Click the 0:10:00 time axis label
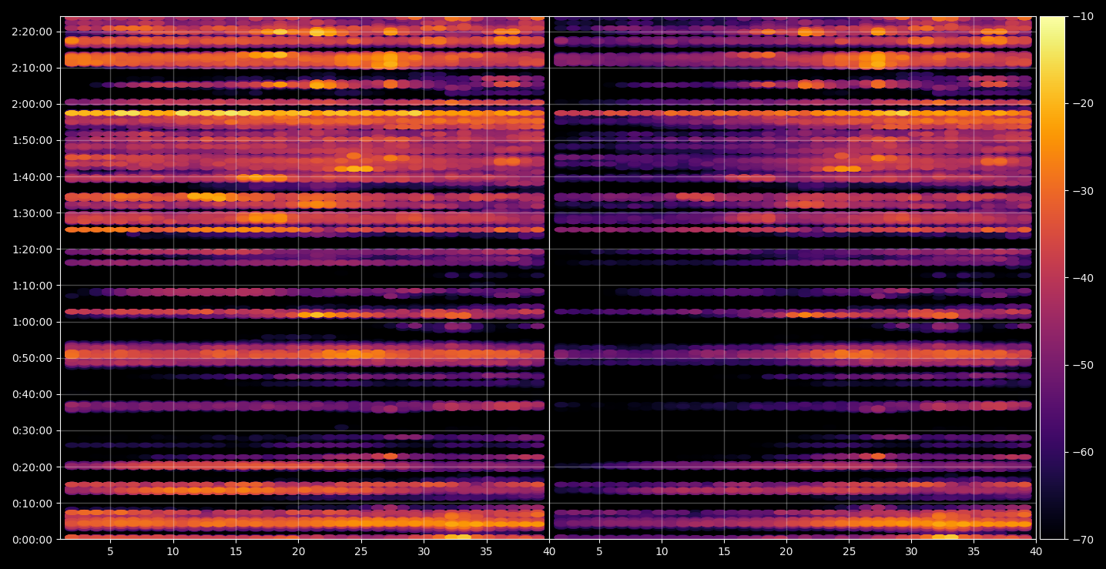The height and width of the screenshot is (569, 1106). tap(32, 504)
